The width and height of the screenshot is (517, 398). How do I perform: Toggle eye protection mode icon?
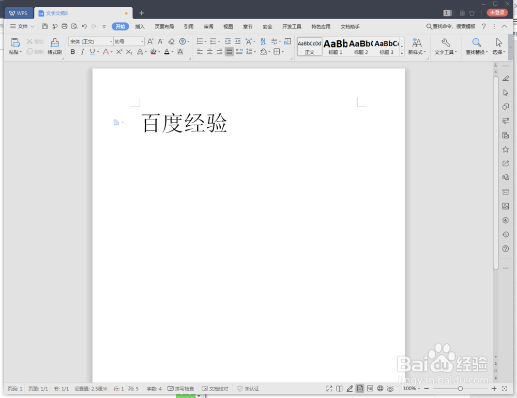[390, 389]
